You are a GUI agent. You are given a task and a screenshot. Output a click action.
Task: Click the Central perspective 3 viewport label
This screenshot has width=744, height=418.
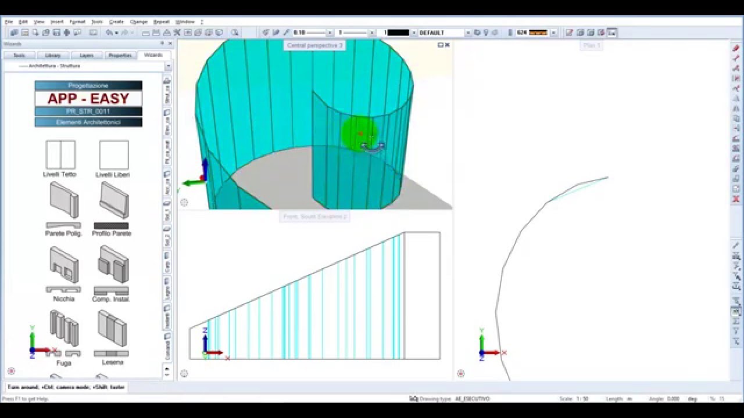click(314, 45)
